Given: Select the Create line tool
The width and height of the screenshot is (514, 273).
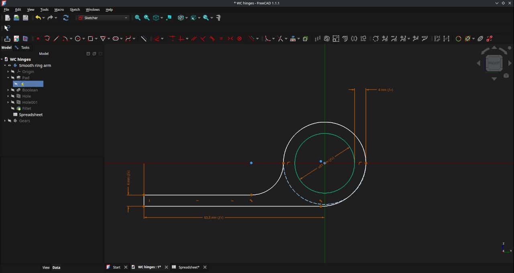Looking at the screenshot, I should 57,39.
